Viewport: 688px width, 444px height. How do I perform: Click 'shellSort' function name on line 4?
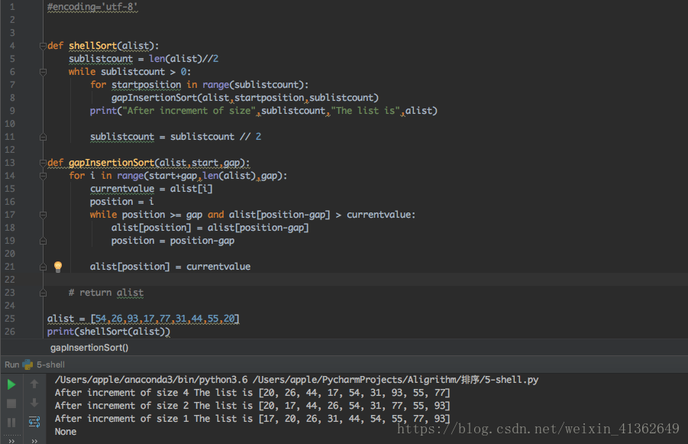point(92,46)
